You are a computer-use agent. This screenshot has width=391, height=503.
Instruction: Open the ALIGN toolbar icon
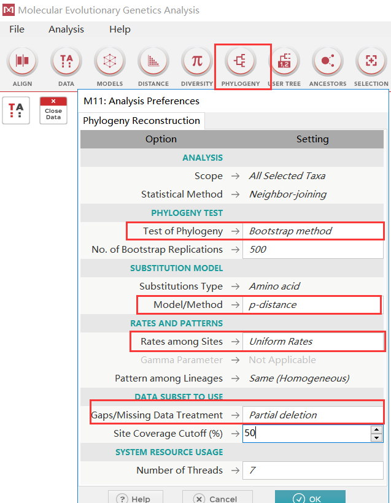coord(22,61)
